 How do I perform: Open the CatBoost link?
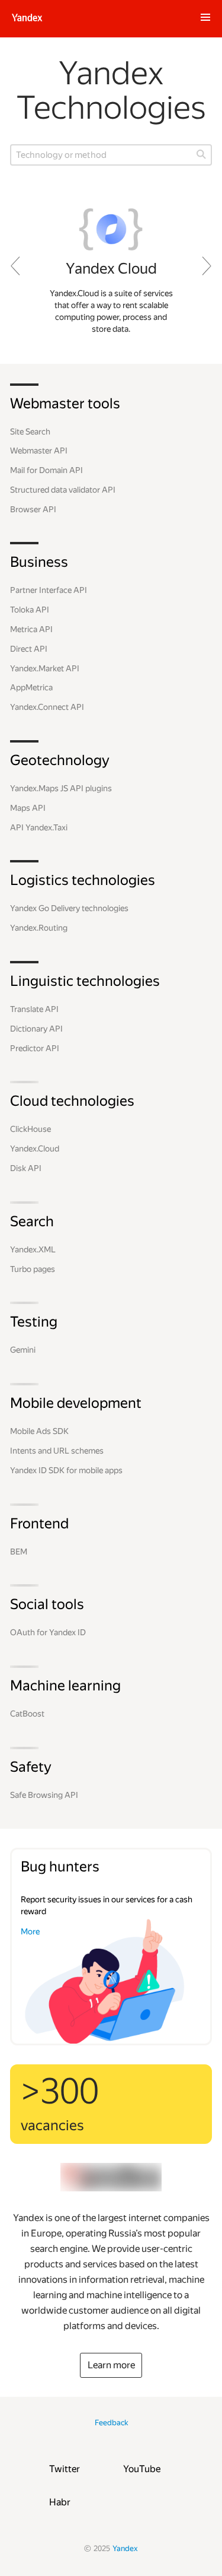[x=27, y=1713]
